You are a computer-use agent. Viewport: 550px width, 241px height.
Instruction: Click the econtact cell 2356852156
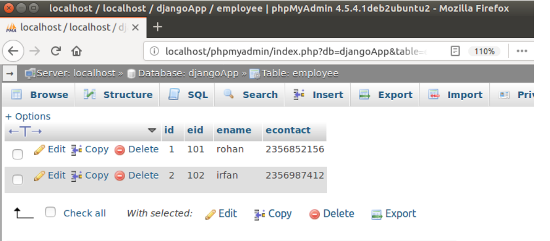[295, 149]
